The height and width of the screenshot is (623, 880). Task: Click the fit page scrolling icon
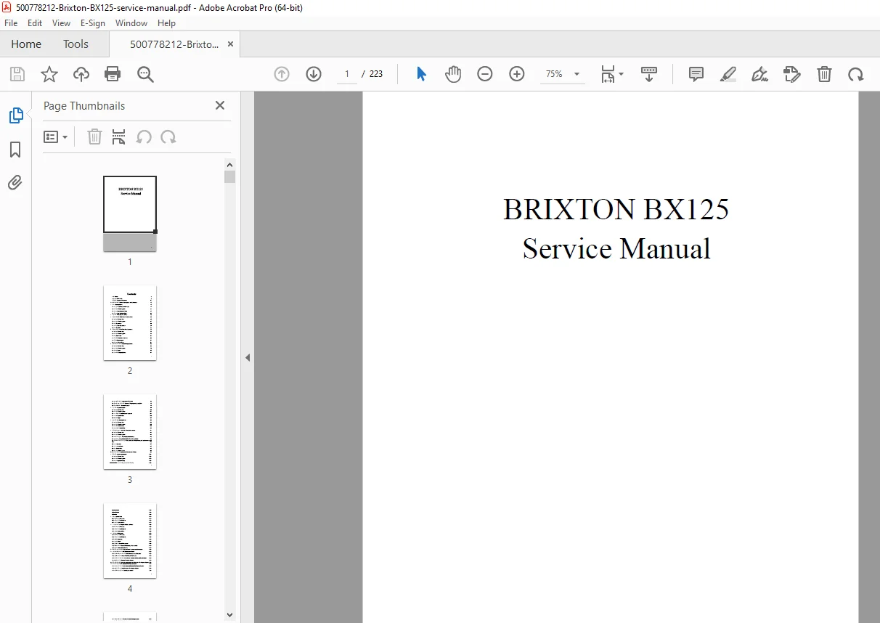tap(608, 74)
